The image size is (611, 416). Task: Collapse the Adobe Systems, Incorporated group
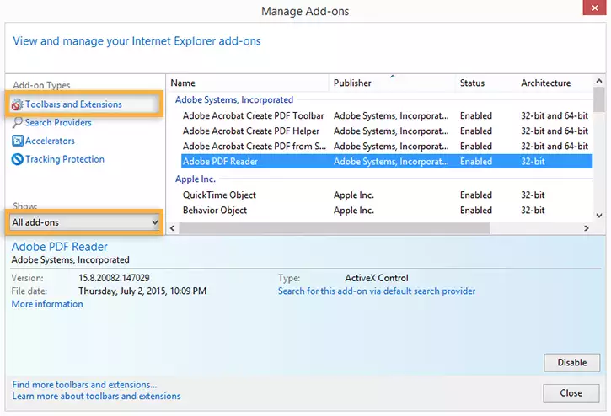[x=234, y=99]
